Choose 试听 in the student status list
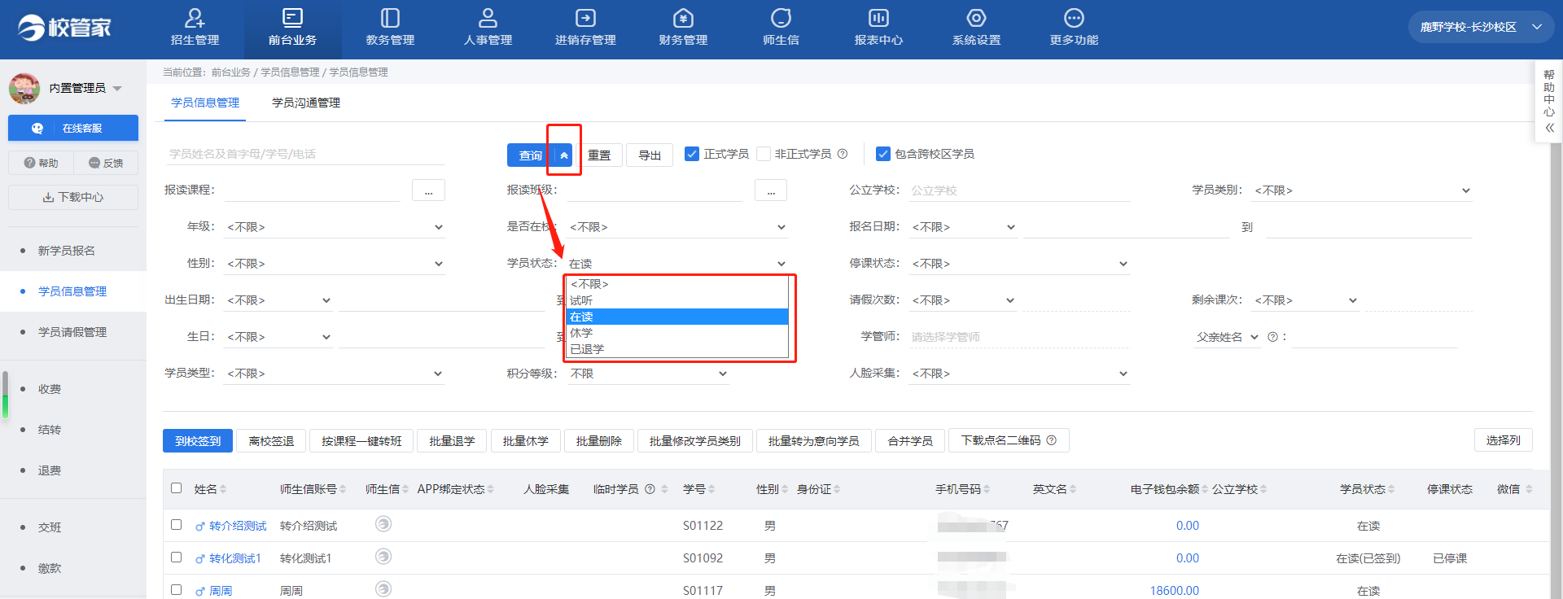The image size is (1563, 599). tap(676, 300)
